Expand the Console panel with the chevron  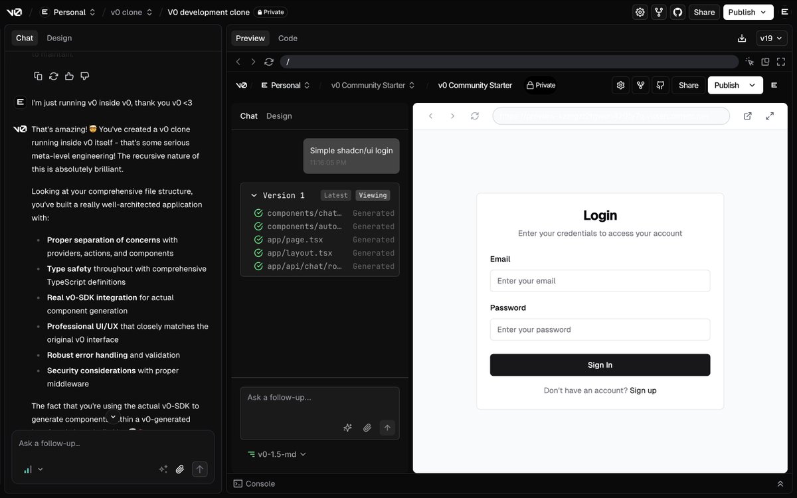(780, 483)
